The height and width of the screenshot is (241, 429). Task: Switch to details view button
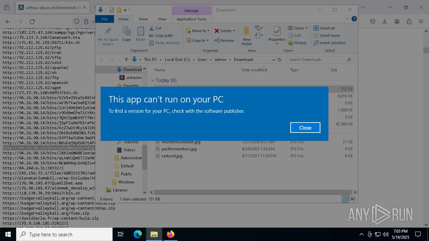click(x=345, y=199)
